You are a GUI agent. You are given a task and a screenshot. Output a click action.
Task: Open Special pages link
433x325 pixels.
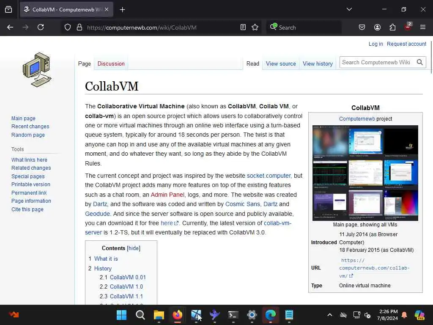[x=28, y=176]
